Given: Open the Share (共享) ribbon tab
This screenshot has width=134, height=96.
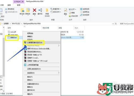Looking at the screenshot, I should pyautogui.click(x=2, y=5).
